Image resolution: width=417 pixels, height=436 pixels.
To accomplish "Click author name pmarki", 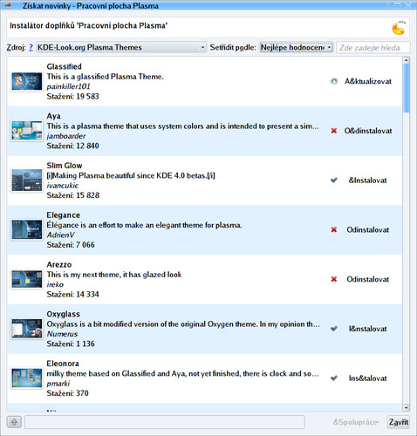I will pyautogui.click(x=58, y=384).
